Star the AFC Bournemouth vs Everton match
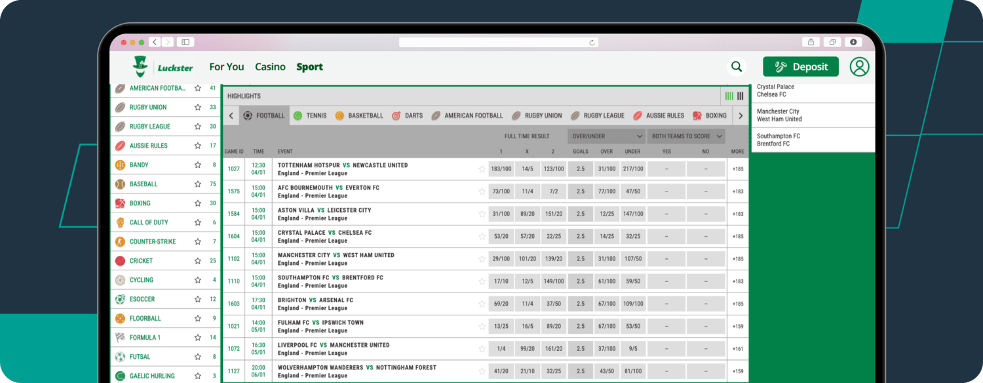The width and height of the screenshot is (983, 383). (x=482, y=191)
